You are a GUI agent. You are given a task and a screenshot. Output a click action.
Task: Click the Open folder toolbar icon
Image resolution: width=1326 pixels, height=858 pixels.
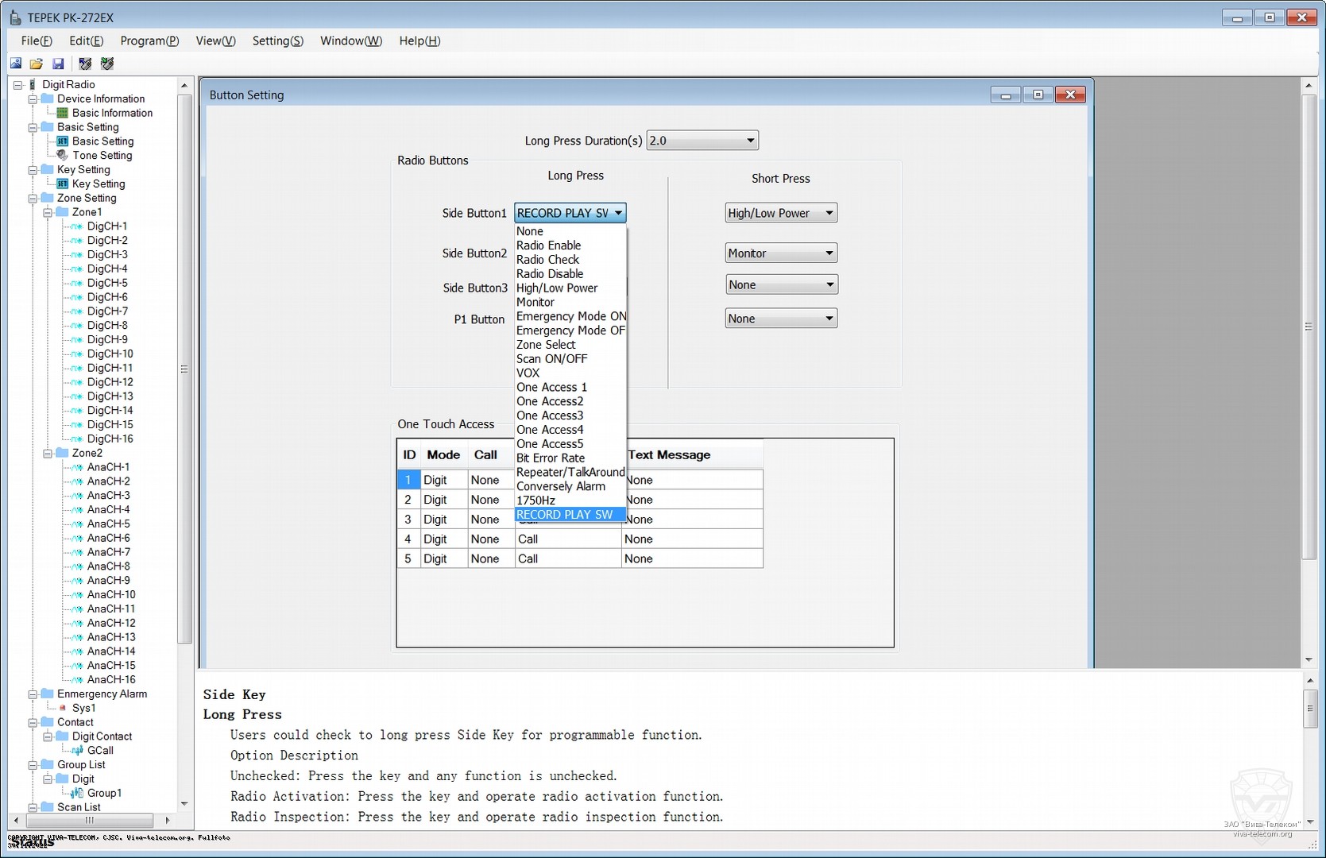point(37,64)
